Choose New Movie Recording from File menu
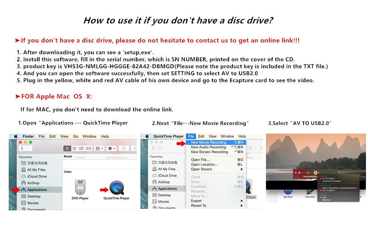The image size is (368, 227). (x=209, y=142)
